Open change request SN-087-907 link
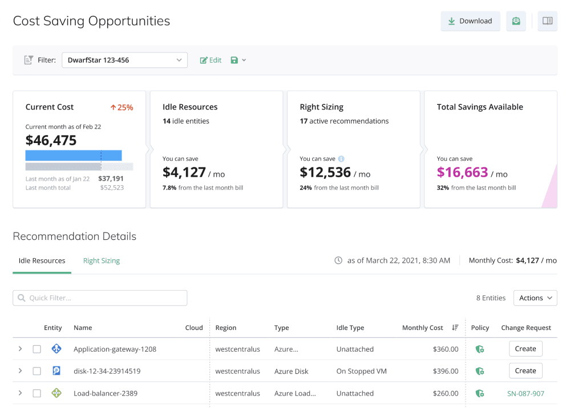Viewport: 570px width, 408px height. click(x=525, y=394)
